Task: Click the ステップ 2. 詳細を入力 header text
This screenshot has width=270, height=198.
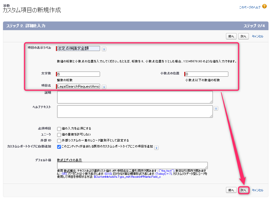Action: point(26,26)
